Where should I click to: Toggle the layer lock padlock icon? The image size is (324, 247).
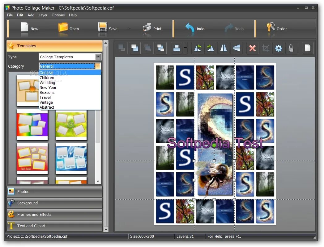tap(291, 48)
